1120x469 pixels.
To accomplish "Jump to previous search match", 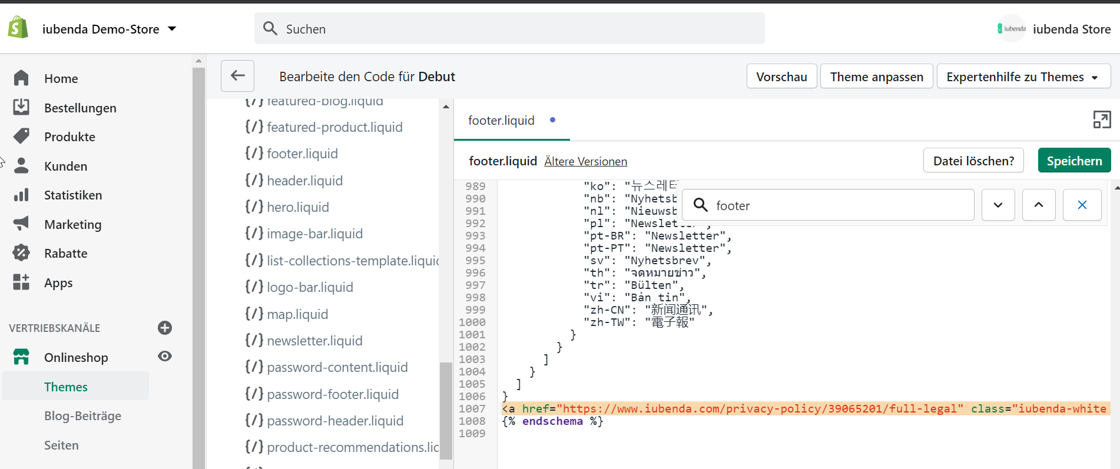I will pos(1039,205).
